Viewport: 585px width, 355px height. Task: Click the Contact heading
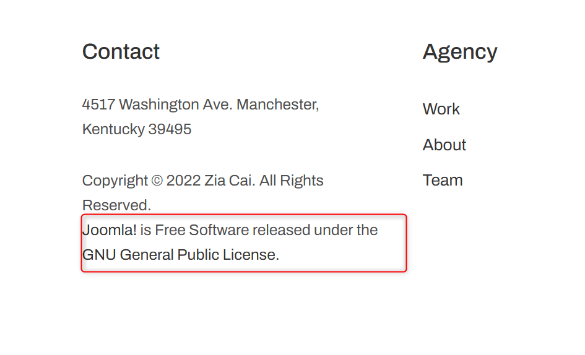click(x=121, y=52)
